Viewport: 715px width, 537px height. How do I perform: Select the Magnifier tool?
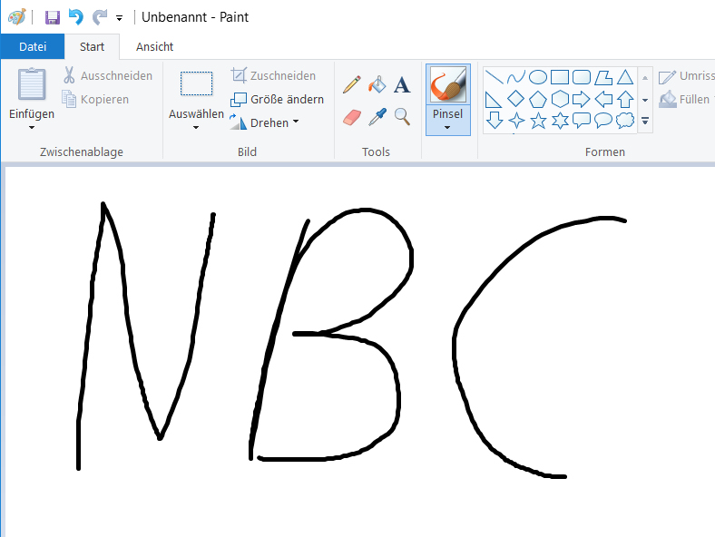(x=402, y=117)
